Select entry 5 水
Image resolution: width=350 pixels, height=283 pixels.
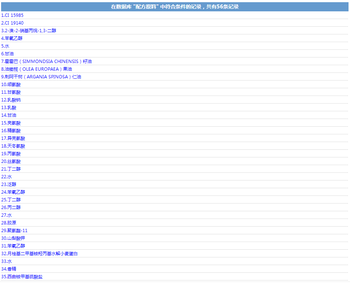[x=5, y=46]
